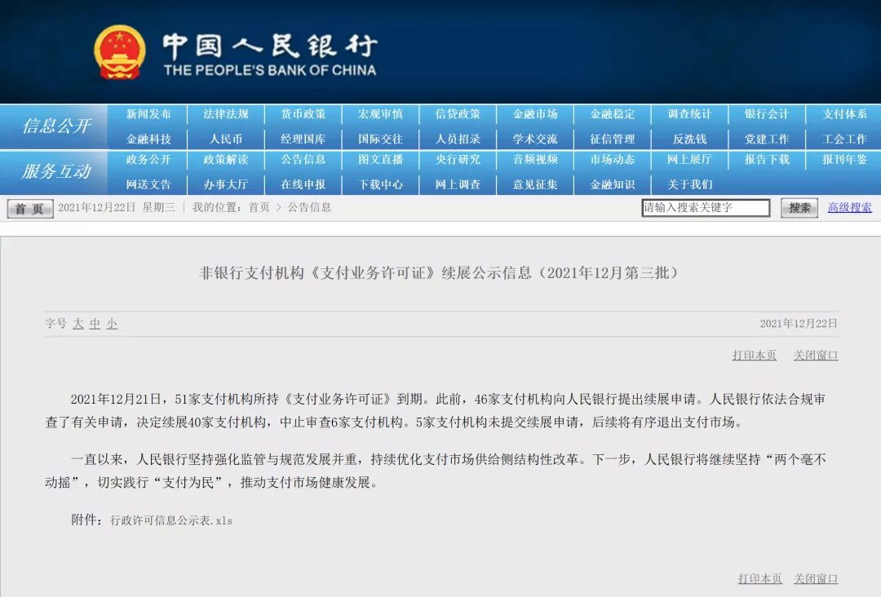Open 市场动态 page
This screenshot has height=597, width=881.
coord(613,160)
